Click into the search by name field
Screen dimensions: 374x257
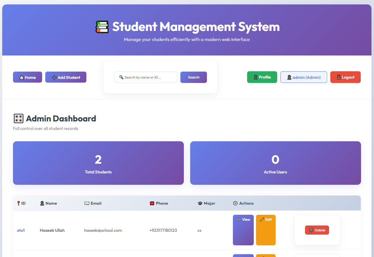click(146, 77)
